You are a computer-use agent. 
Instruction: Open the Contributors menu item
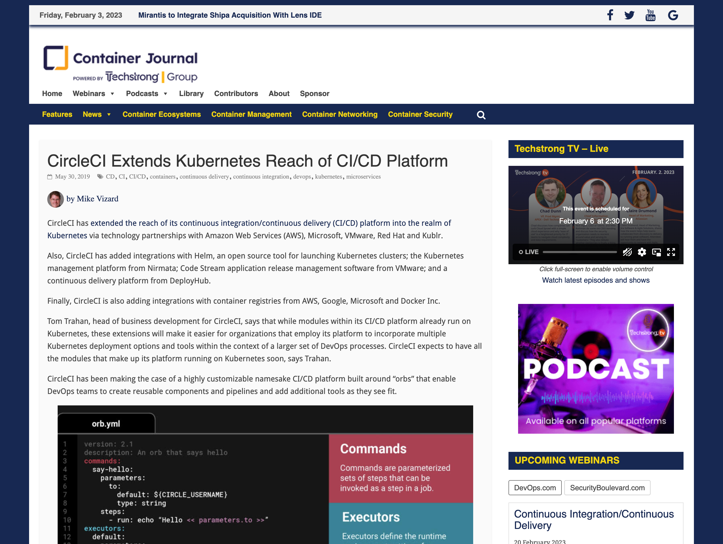pyautogui.click(x=236, y=93)
